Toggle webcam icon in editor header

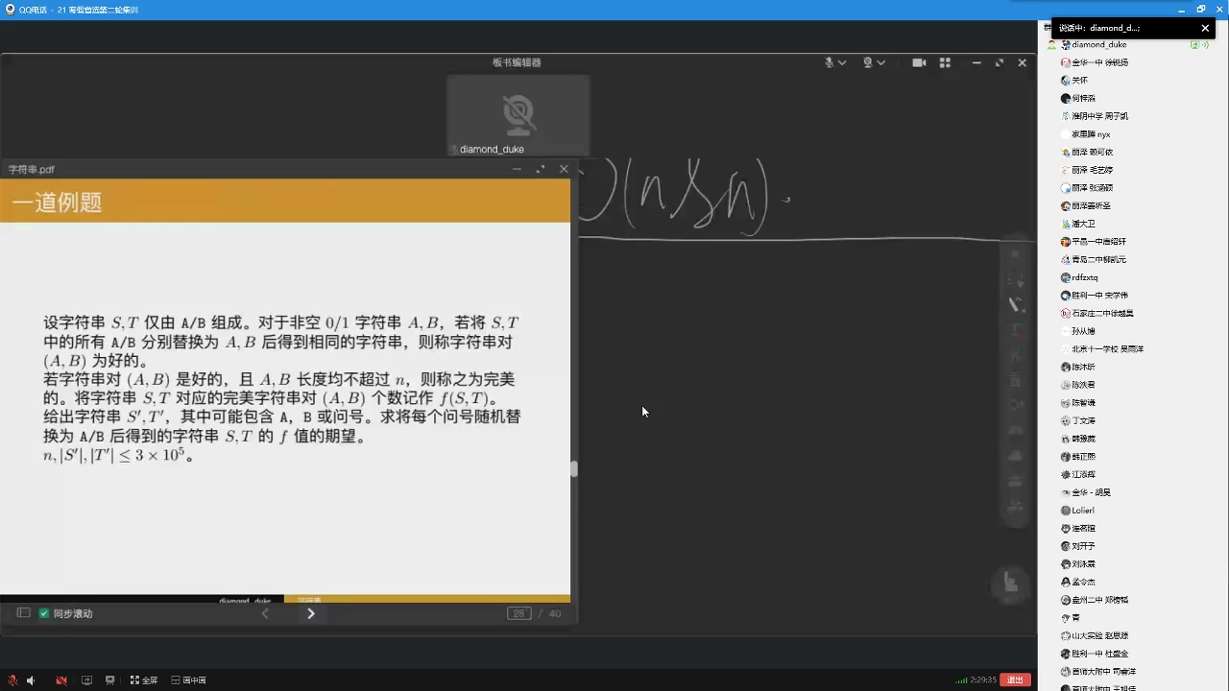[x=868, y=62]
